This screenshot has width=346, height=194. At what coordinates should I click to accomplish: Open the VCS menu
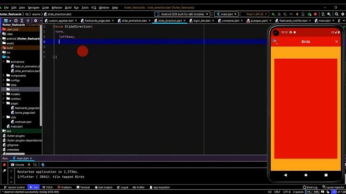[x=94, y=8]
